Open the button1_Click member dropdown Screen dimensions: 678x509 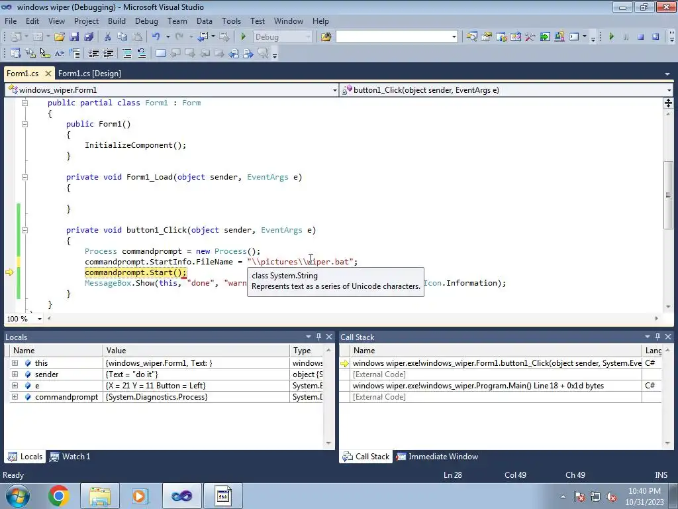coord(669,90)
